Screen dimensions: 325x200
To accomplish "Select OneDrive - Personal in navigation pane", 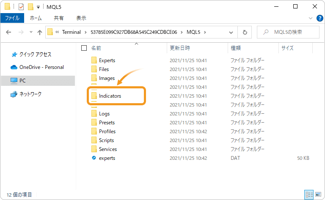I will click(37, 67).
